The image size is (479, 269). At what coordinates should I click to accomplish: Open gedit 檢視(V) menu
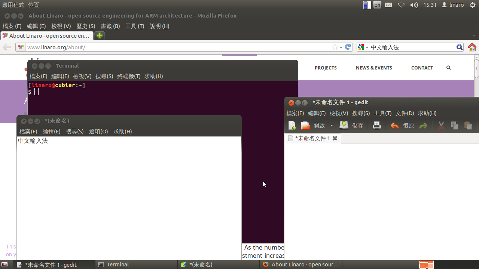[339, 113]
